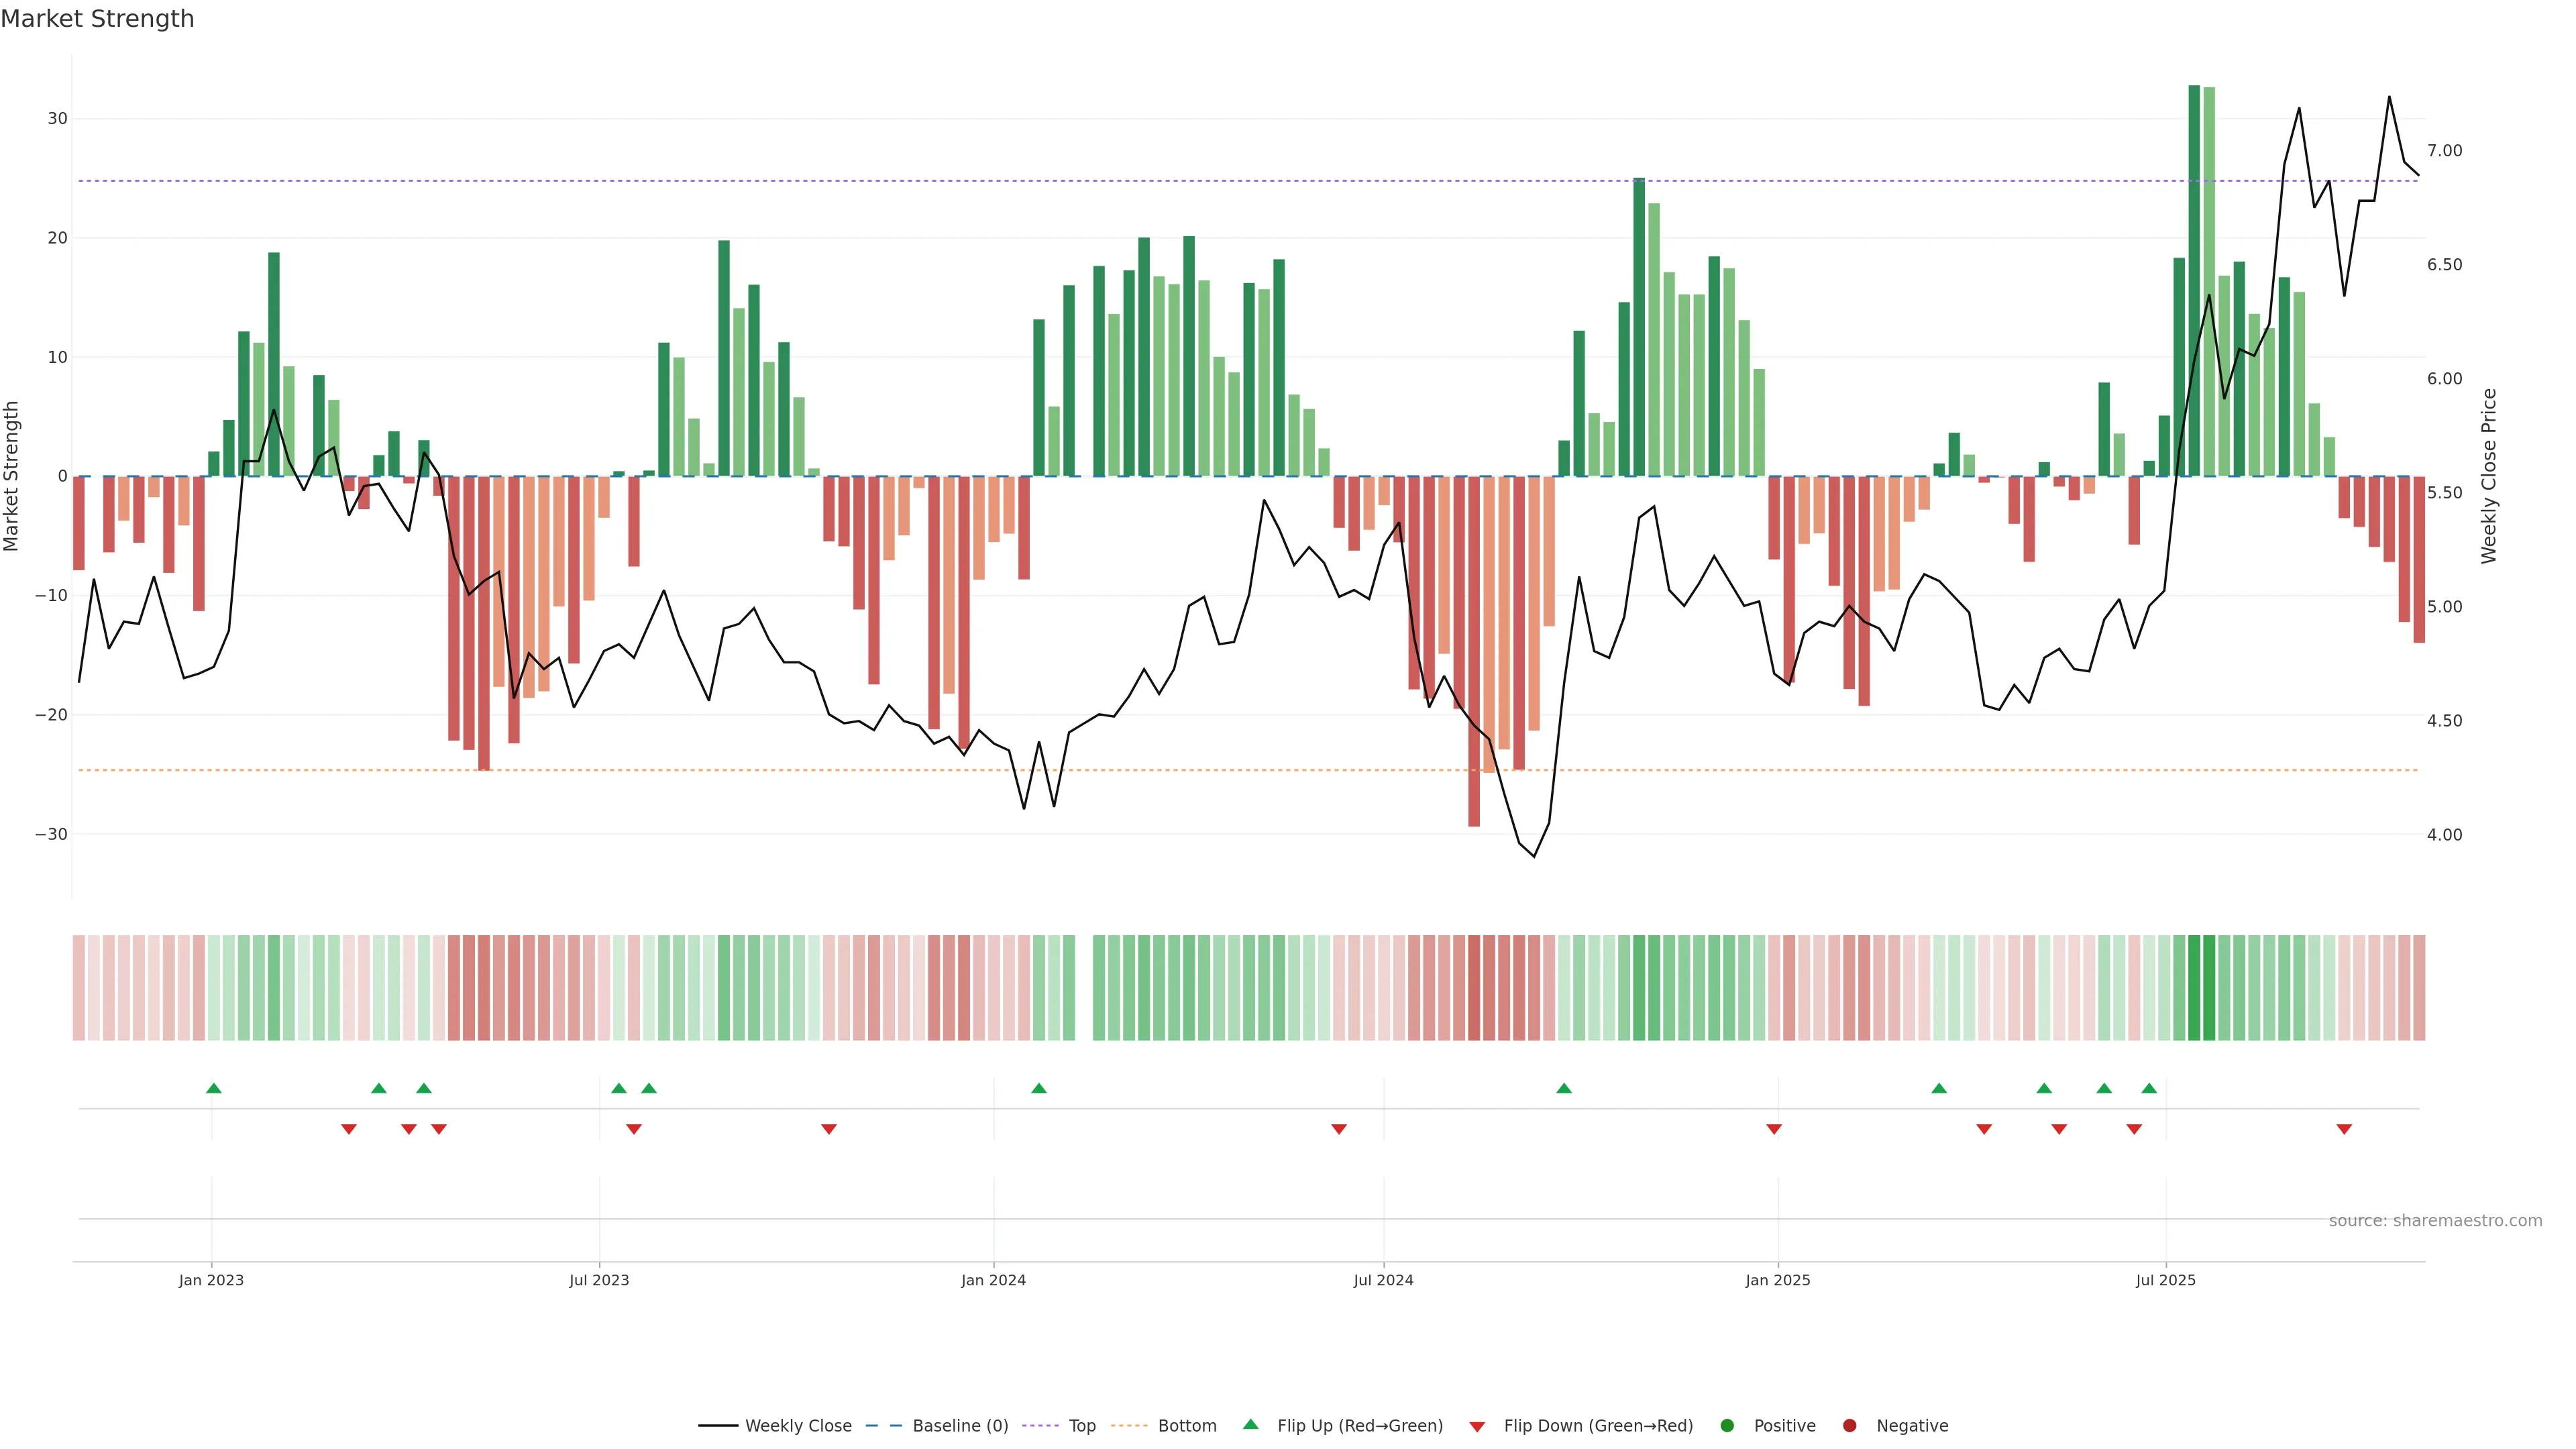Image resolution: width=2576 pixels, height=1449 pixels.
Task: Click the flip-down triangle before Jul 2024
Action: pyautogui.click(x=1338, y=1129)
